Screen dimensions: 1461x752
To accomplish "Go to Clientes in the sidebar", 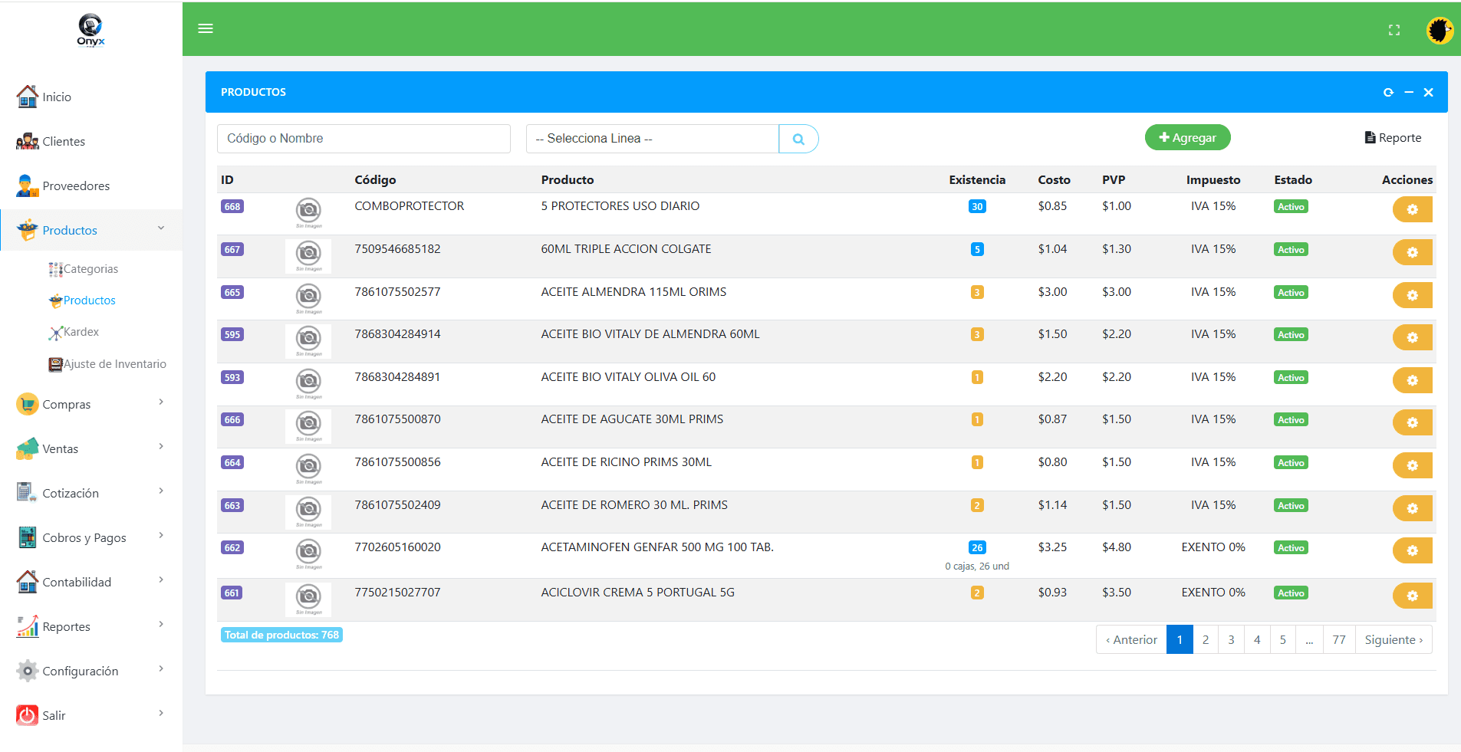I will (x=64, y=141).
